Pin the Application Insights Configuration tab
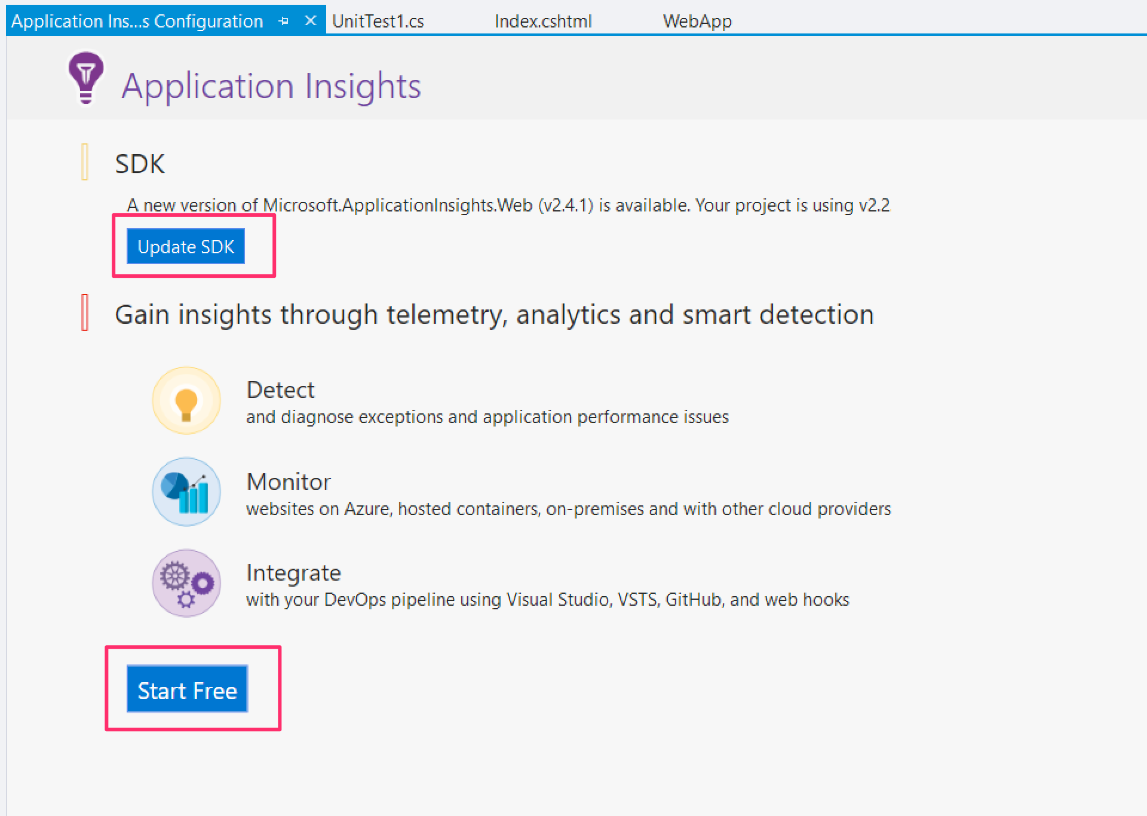This screenshot has height=816, width=1147. tap(284, 21)
